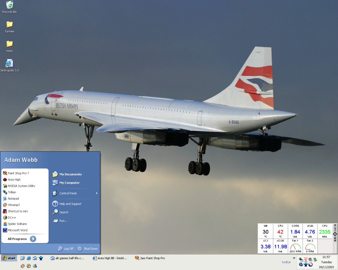Click the square icon on monitor widget sidebar

335,238
